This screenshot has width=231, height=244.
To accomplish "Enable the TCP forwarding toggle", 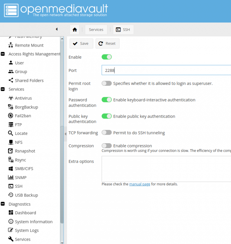I will (x=106, y=133).
